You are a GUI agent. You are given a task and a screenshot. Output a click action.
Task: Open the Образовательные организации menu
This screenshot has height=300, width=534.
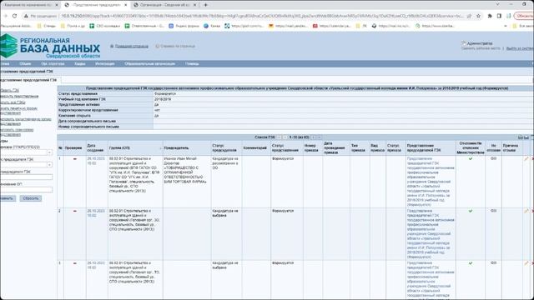pyautogui.click(x=149, y=63)
